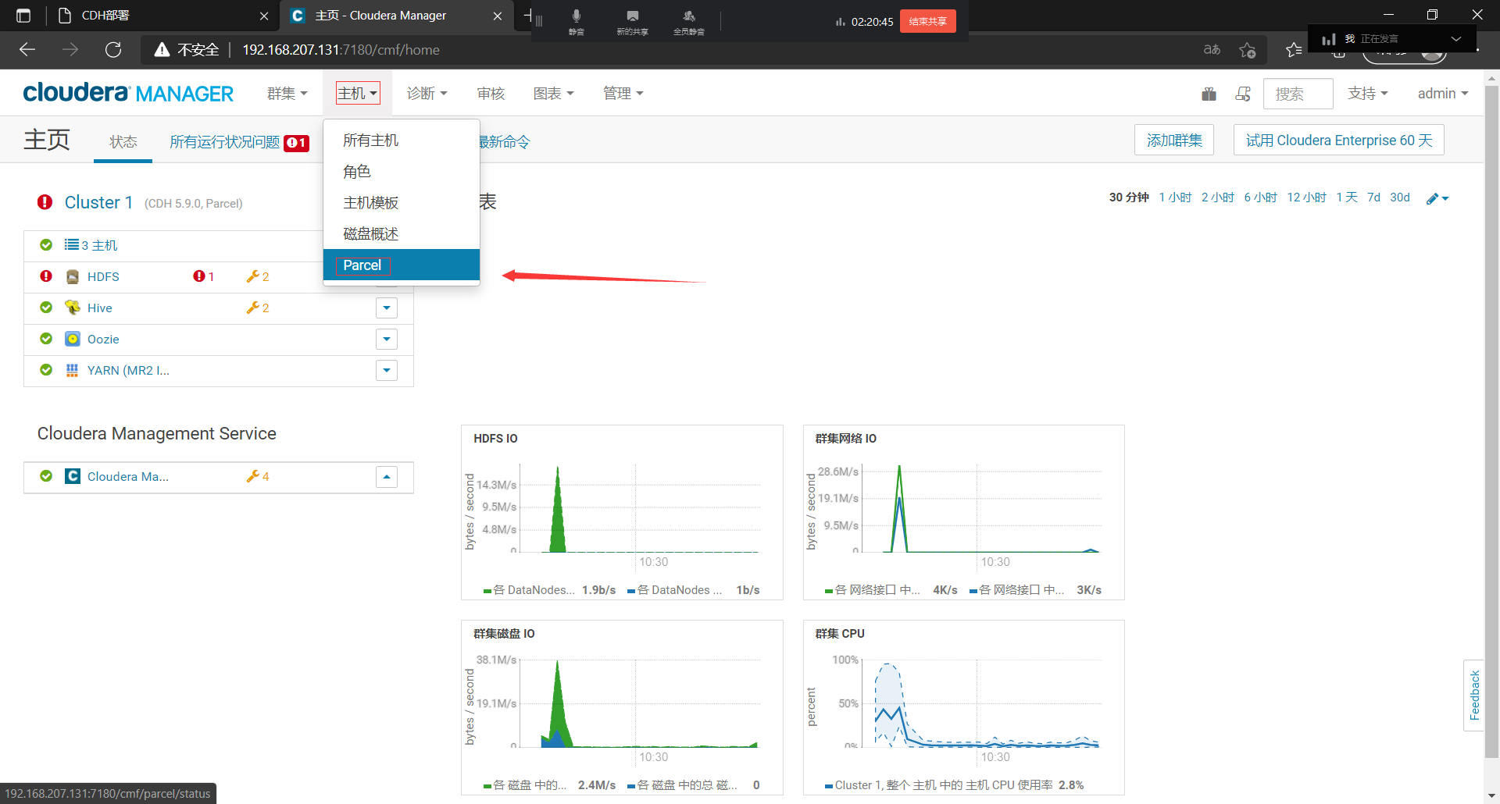Open HDFS configuration issues wrench

(257, 276)
